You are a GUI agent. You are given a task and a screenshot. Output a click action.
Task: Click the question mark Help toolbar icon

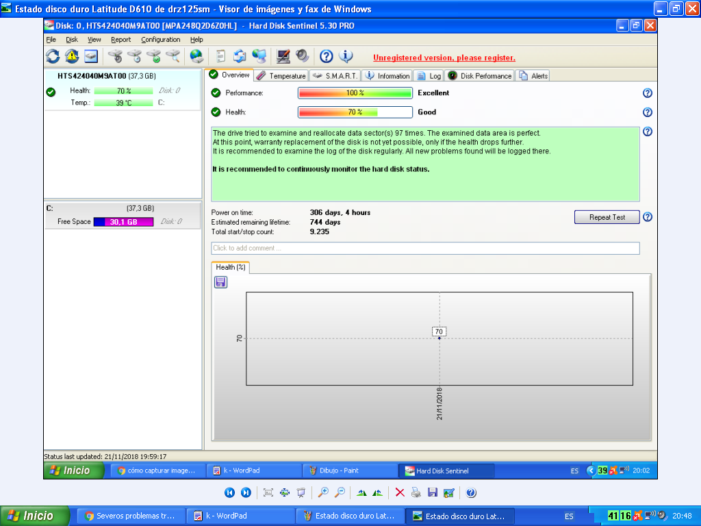[327, 56]
